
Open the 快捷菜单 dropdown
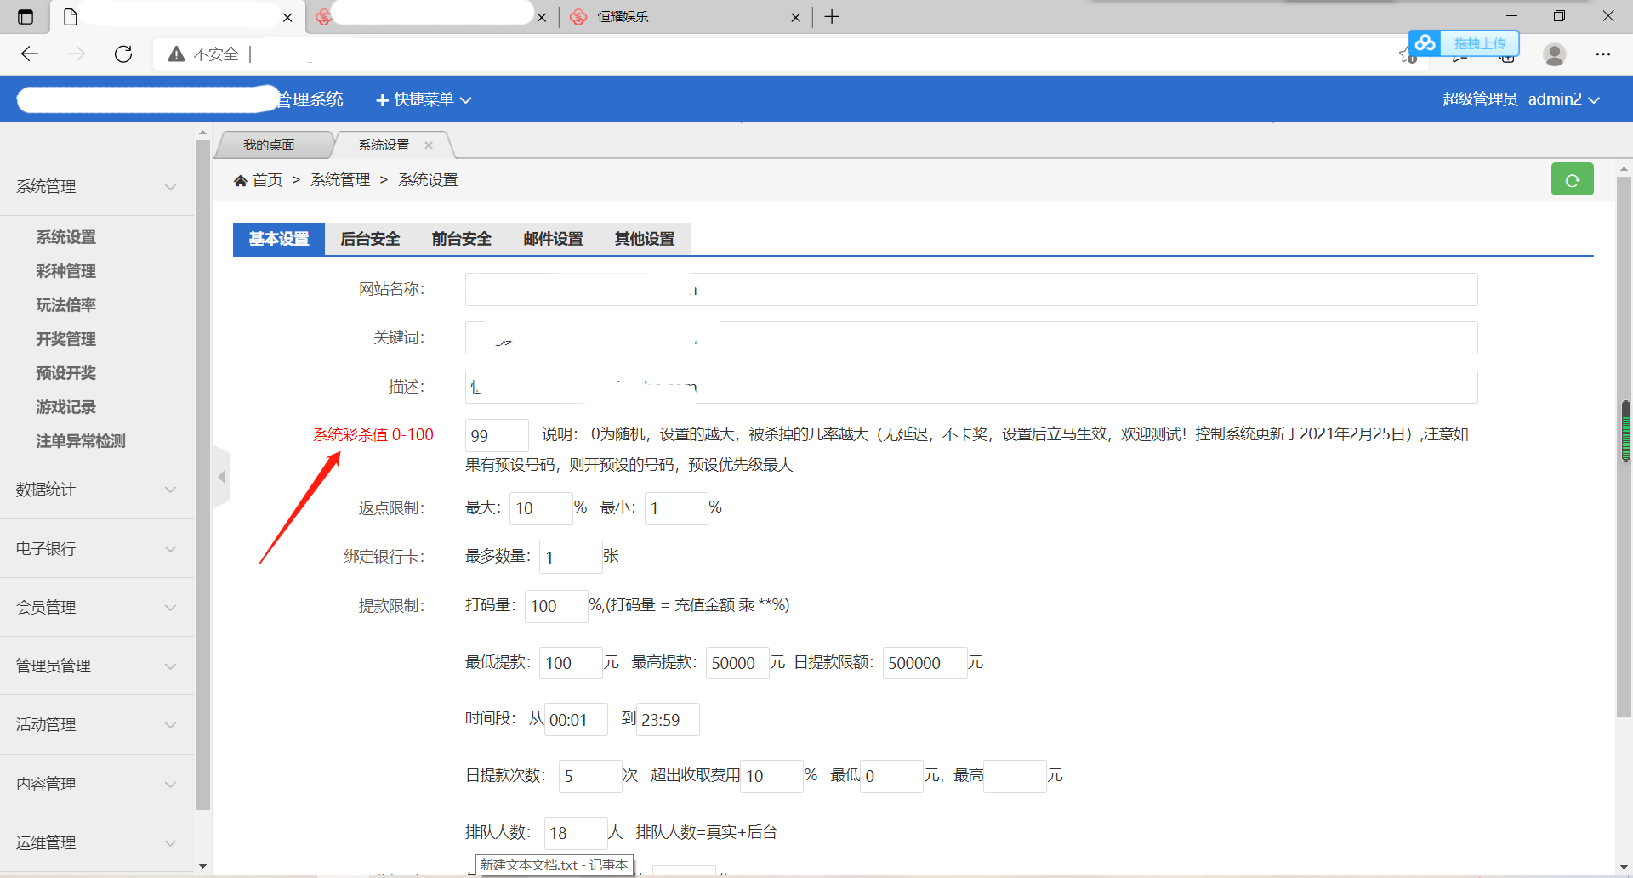424,99
